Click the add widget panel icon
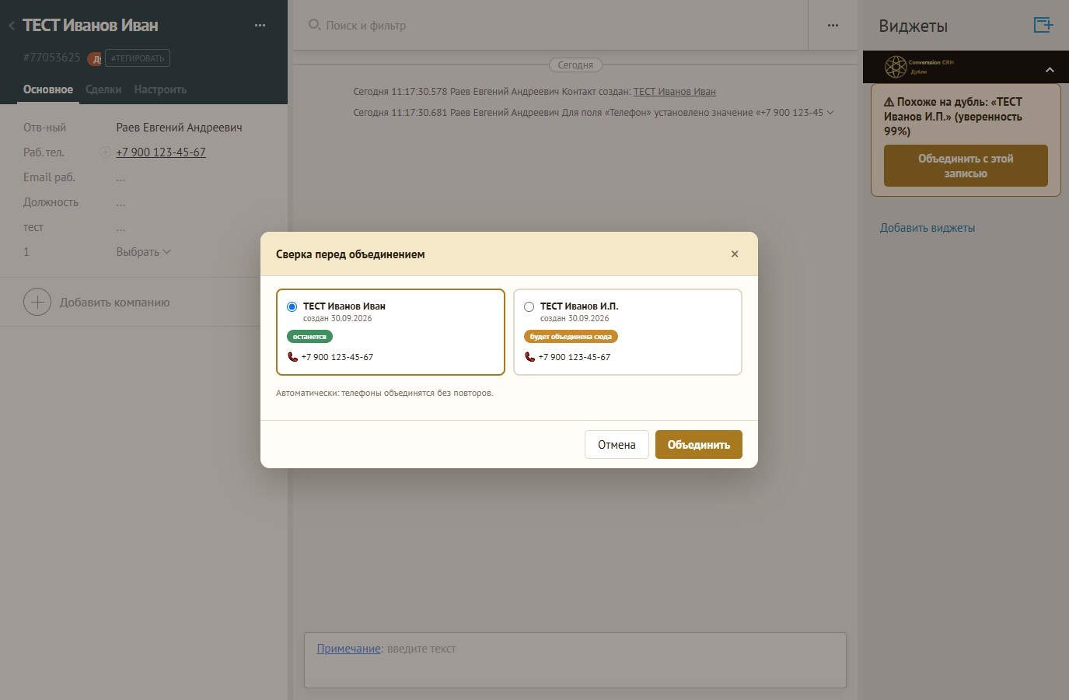1069x700 pixels. point(1043,25)
